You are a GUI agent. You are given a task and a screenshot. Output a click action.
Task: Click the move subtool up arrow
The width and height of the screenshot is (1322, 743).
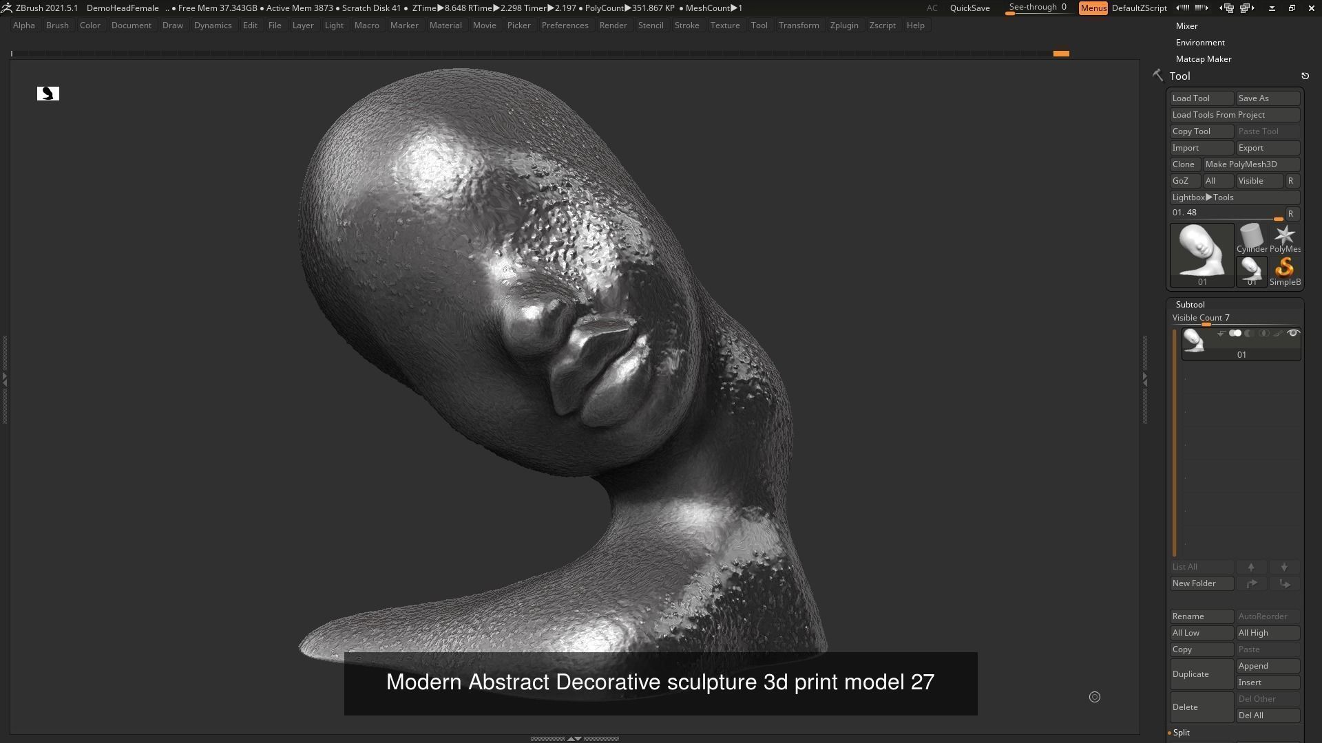(1251, 567)
